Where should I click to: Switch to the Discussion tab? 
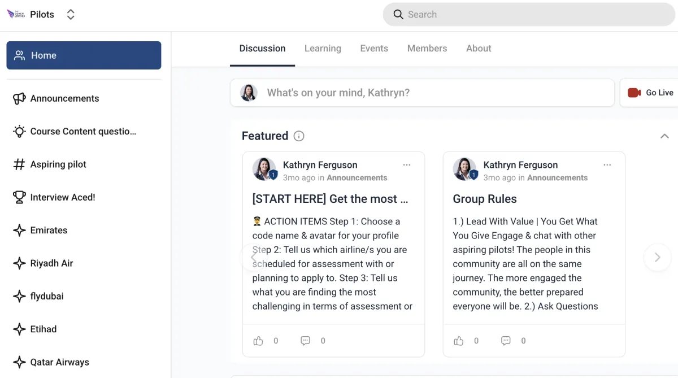262,49
